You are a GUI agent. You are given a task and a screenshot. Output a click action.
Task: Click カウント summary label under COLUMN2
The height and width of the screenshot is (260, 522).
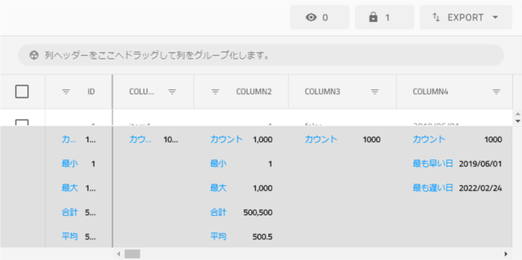pos(226,140)
